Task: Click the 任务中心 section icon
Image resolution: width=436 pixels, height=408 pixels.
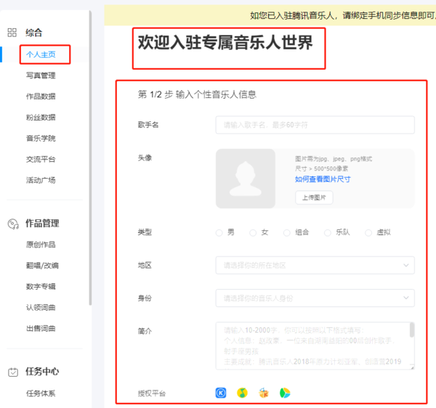Action: point(12,372)
